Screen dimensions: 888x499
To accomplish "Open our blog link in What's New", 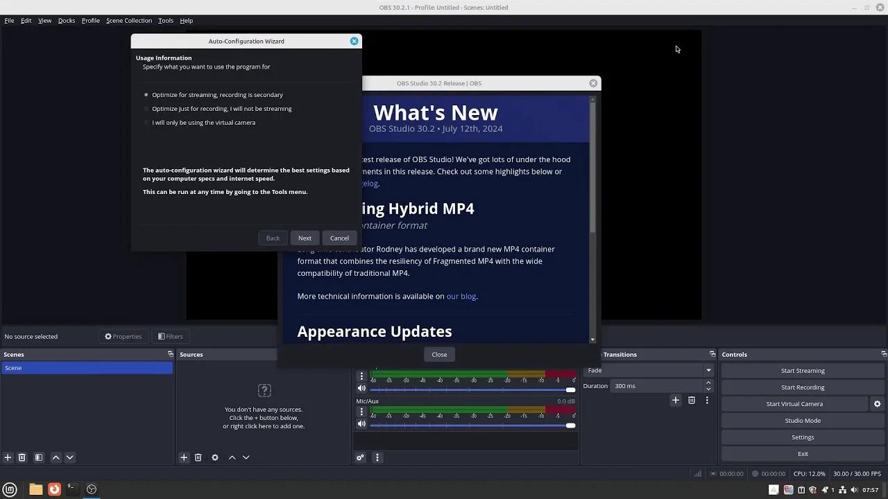I will coord(461,296).
